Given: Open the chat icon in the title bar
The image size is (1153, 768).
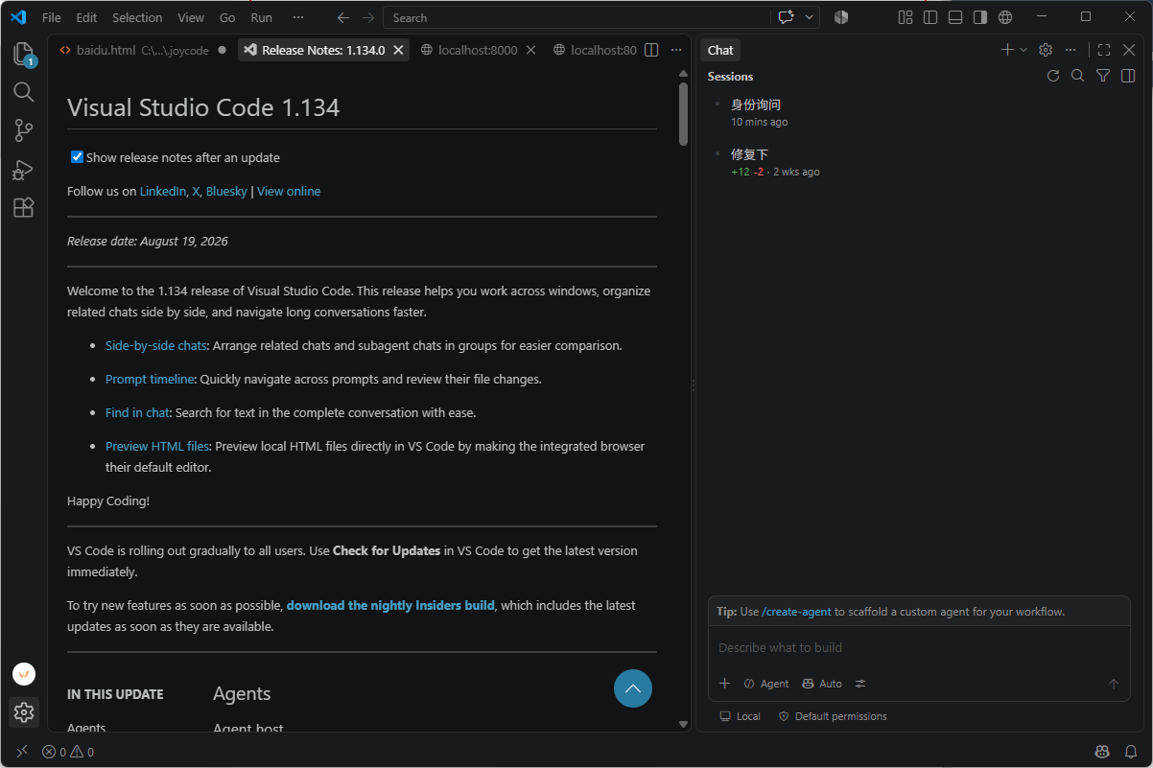Looking at the screenshot, I should pos(787,17).
